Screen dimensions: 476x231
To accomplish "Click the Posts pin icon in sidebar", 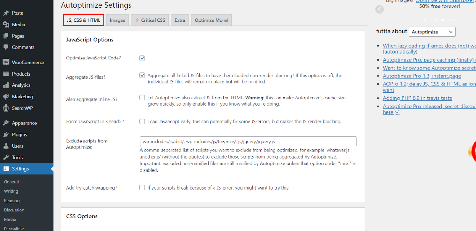I will 6,13.
